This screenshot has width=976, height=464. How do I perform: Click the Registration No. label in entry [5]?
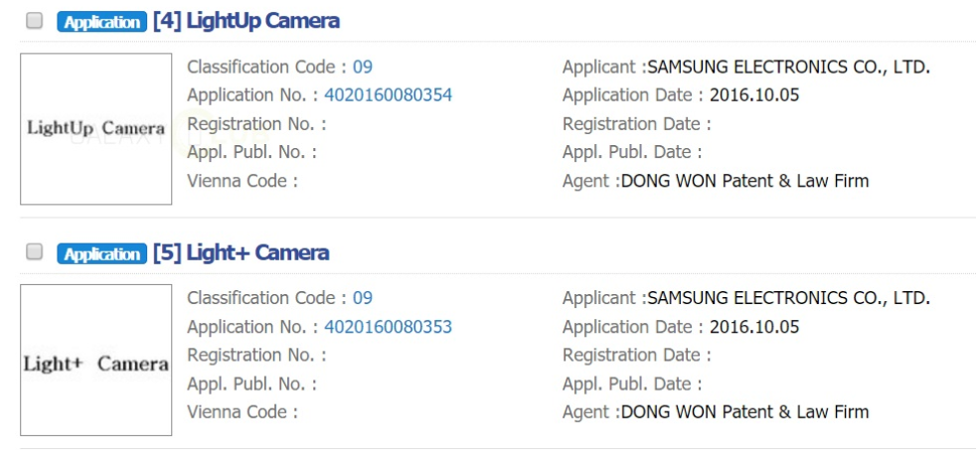click(x=255, y=355)
